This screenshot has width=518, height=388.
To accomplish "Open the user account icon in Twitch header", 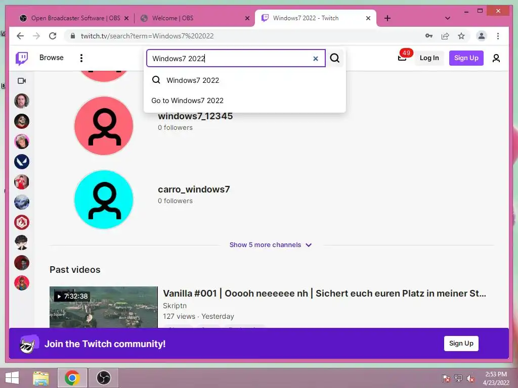I will pyautogui.click(x=496, y=58).
